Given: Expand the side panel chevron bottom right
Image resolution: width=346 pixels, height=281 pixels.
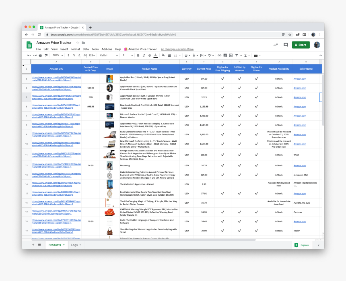Looking at the screenshot, I should [318, 245].
